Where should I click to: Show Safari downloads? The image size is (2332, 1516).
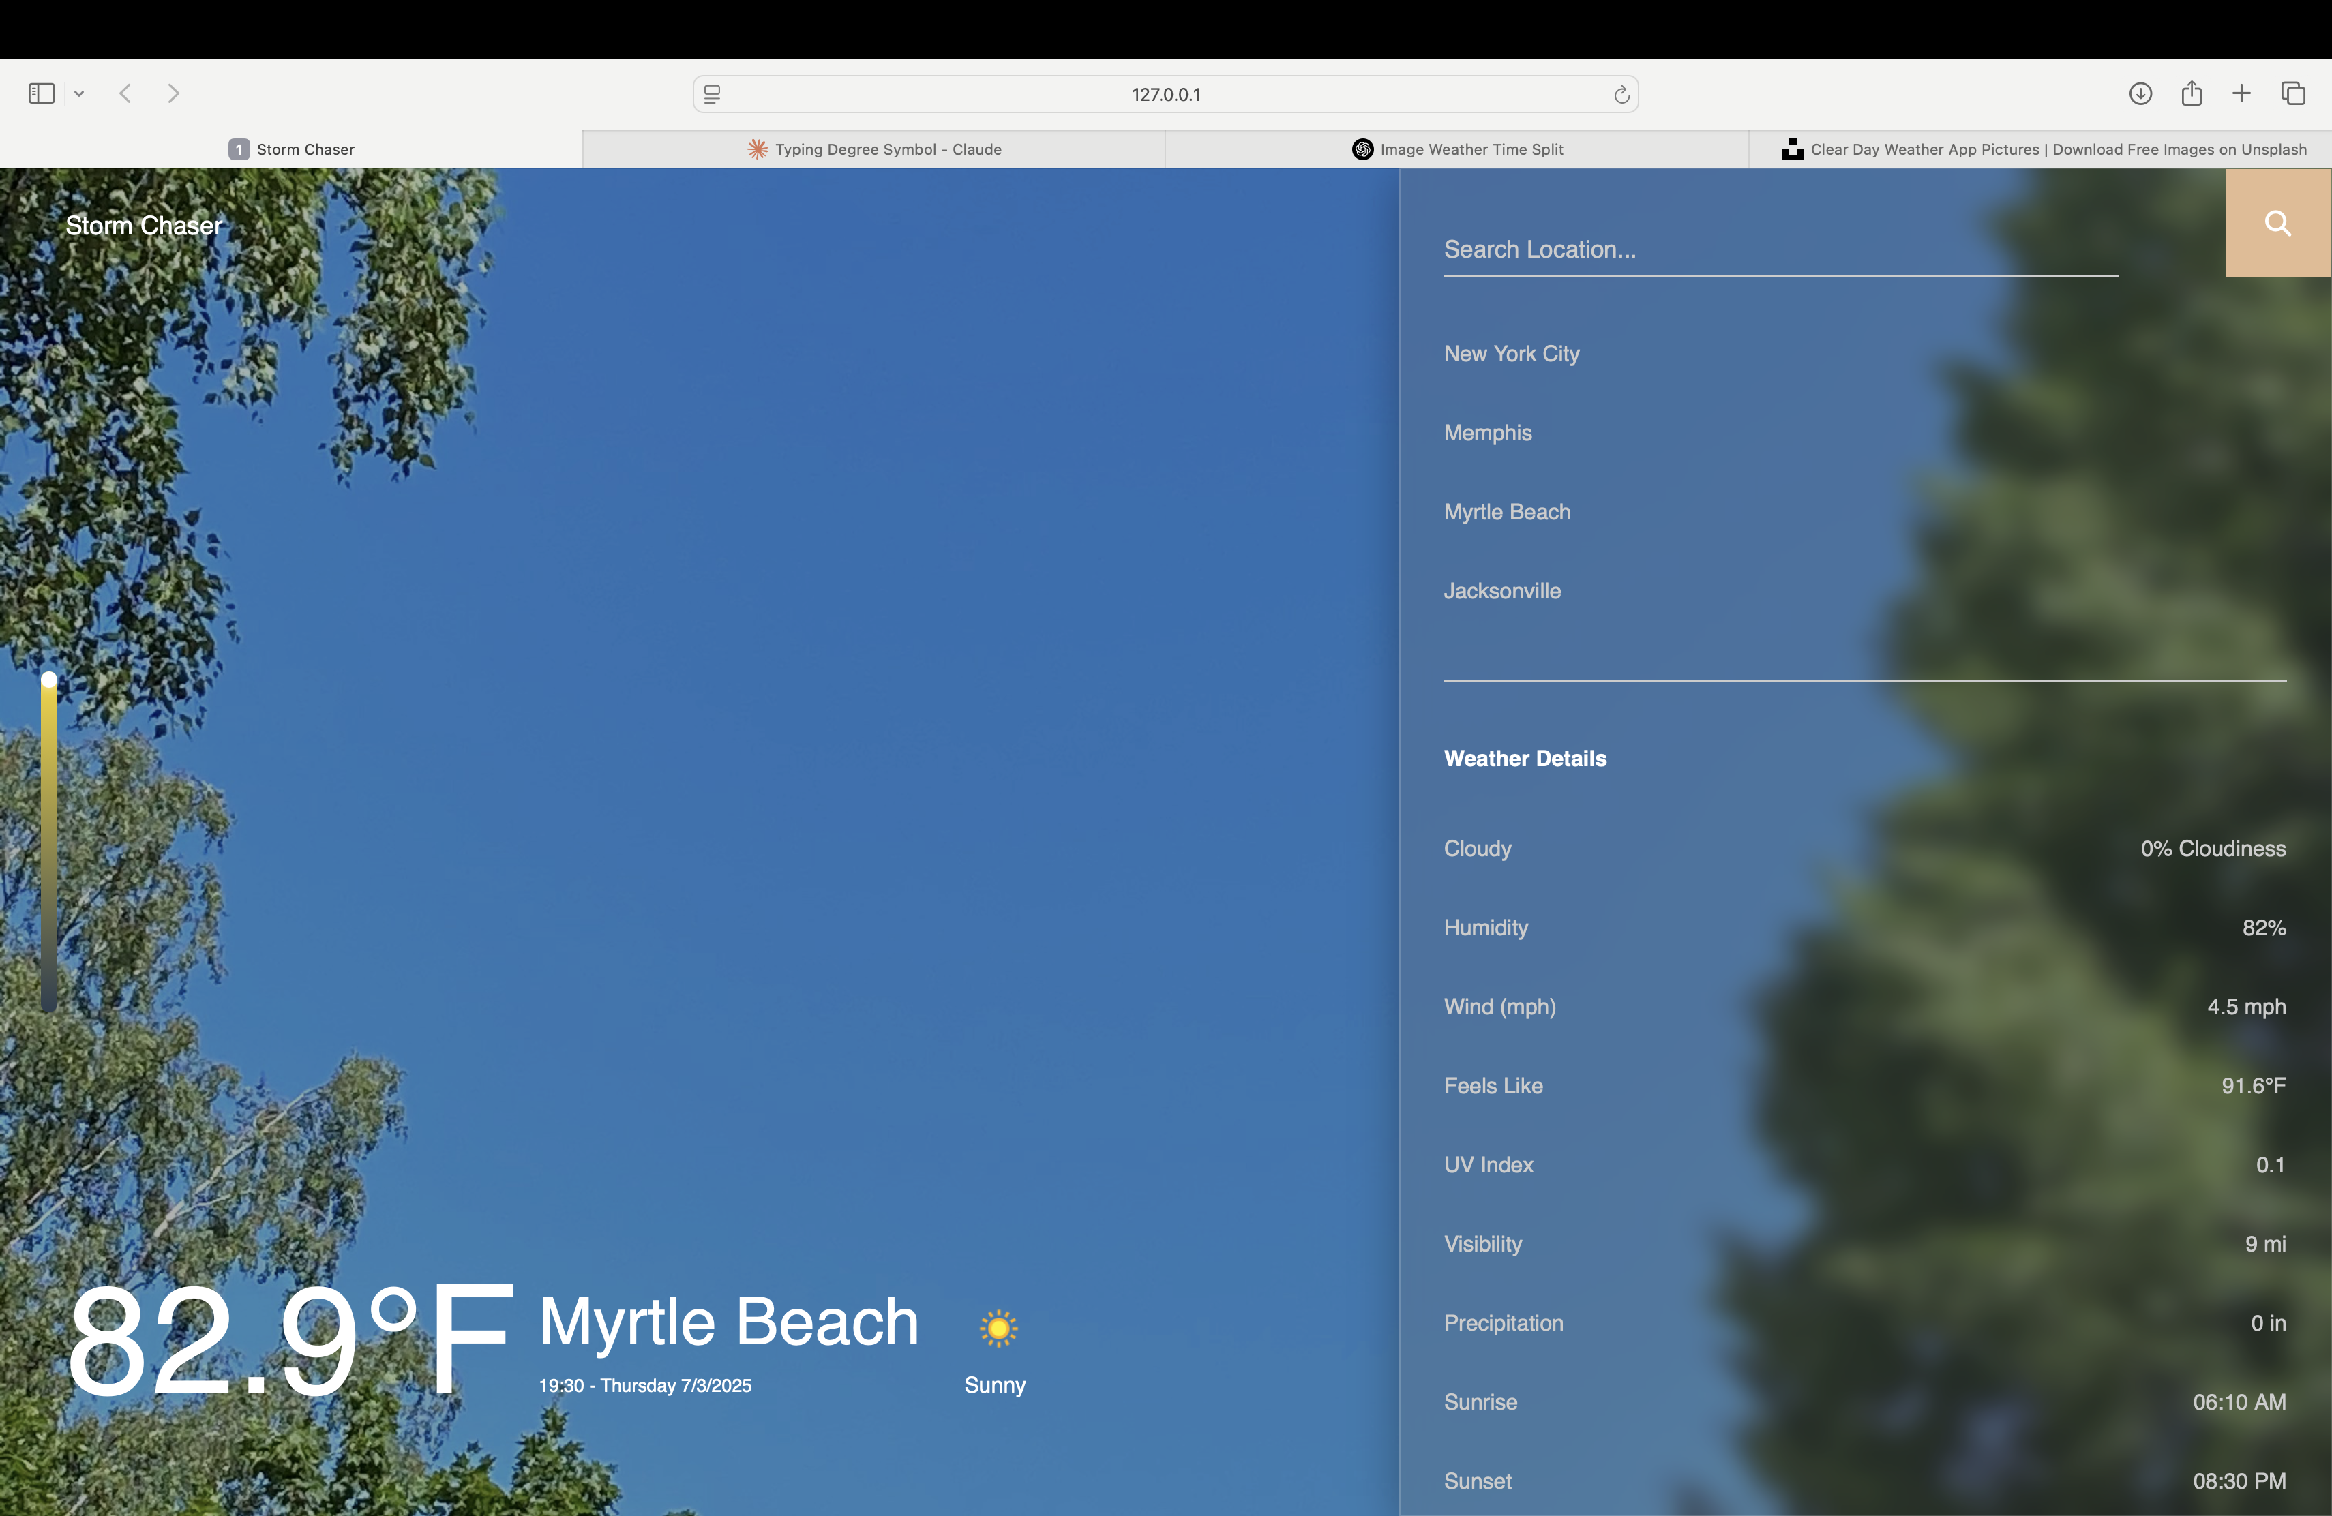(2140, 94)
